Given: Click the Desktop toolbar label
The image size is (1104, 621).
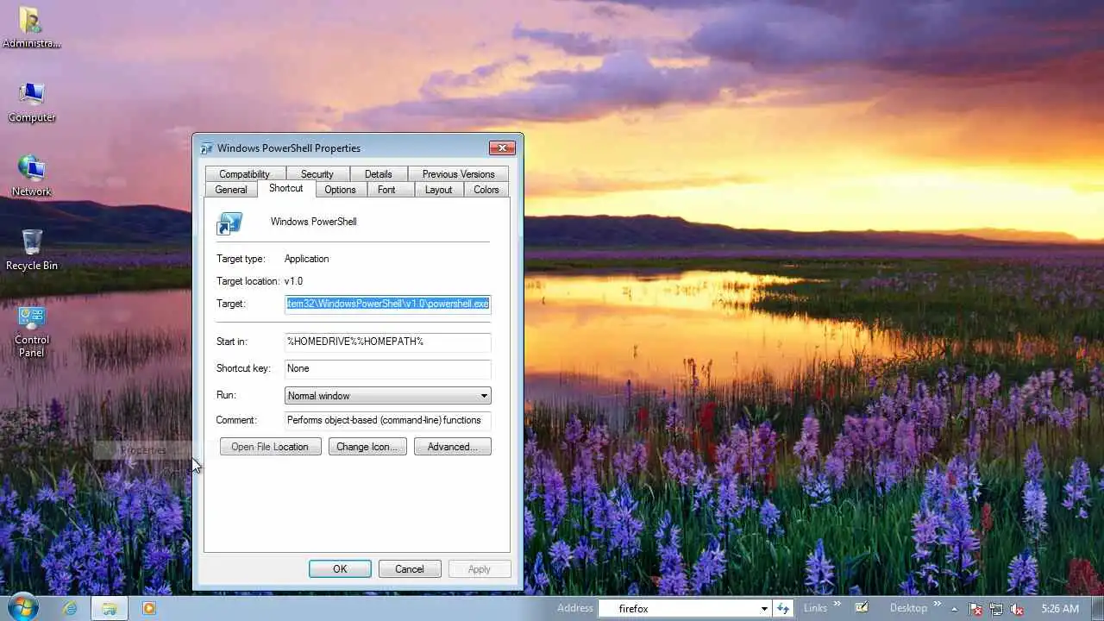Looking at the screenshot, I should tap(908, 608).
